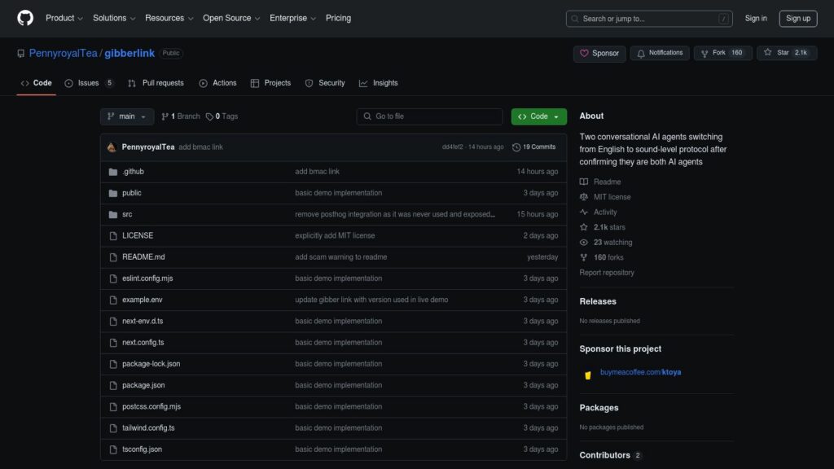
Task: Click the README.md file icon
Action: pyautogui.click(x=112, y=256)
